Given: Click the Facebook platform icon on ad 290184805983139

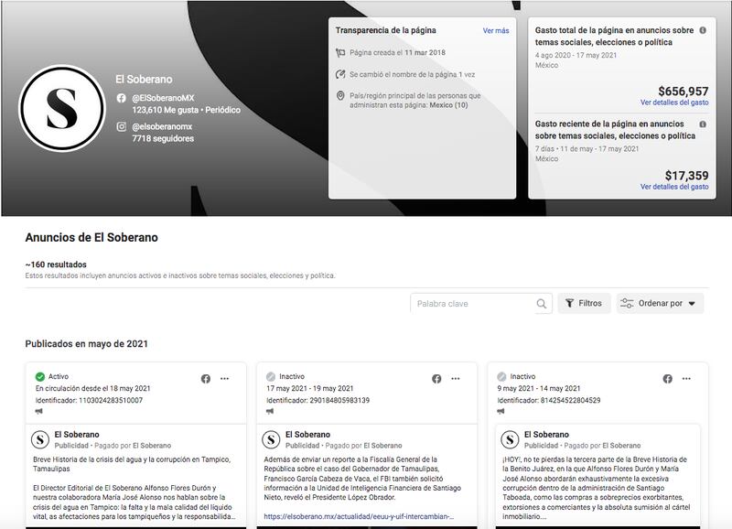Looking at the screenshot, I should [x=436, y=379].
